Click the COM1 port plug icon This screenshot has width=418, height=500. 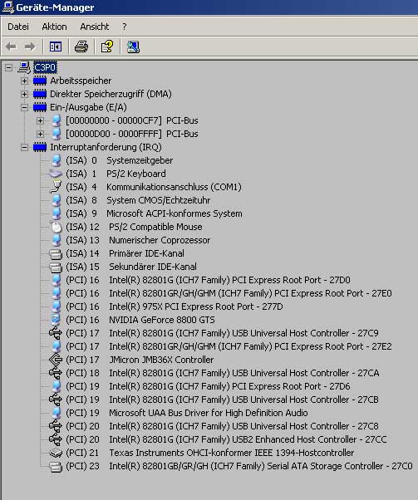point(56,187)
